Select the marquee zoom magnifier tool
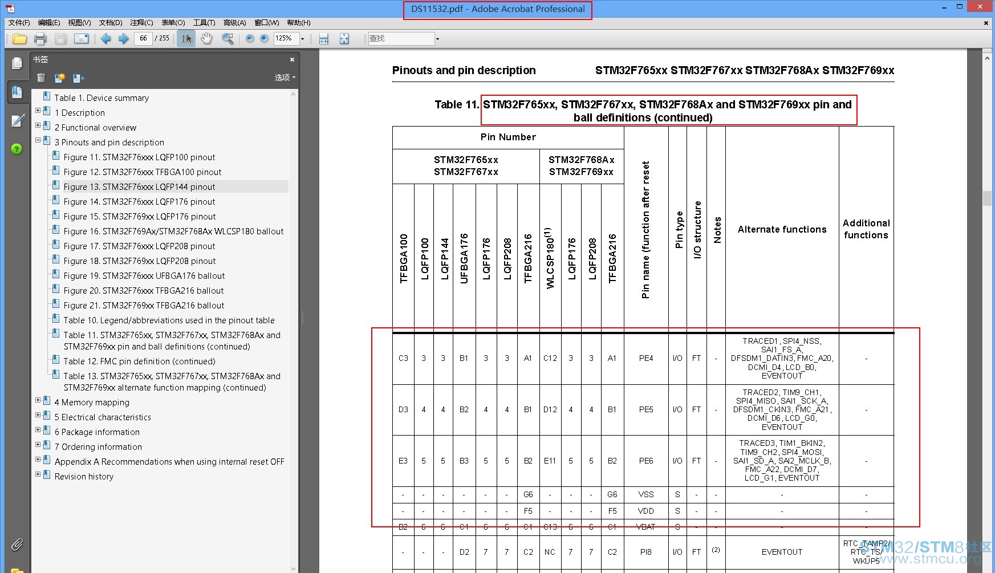The width and height of the screenshot is (995, 573). (x=228, y=39)
